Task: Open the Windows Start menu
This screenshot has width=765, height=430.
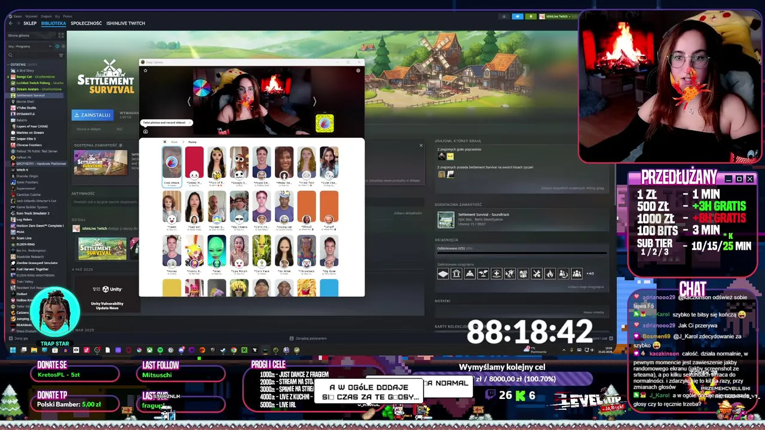Action: pyautogui.click(x=13, y=350)
